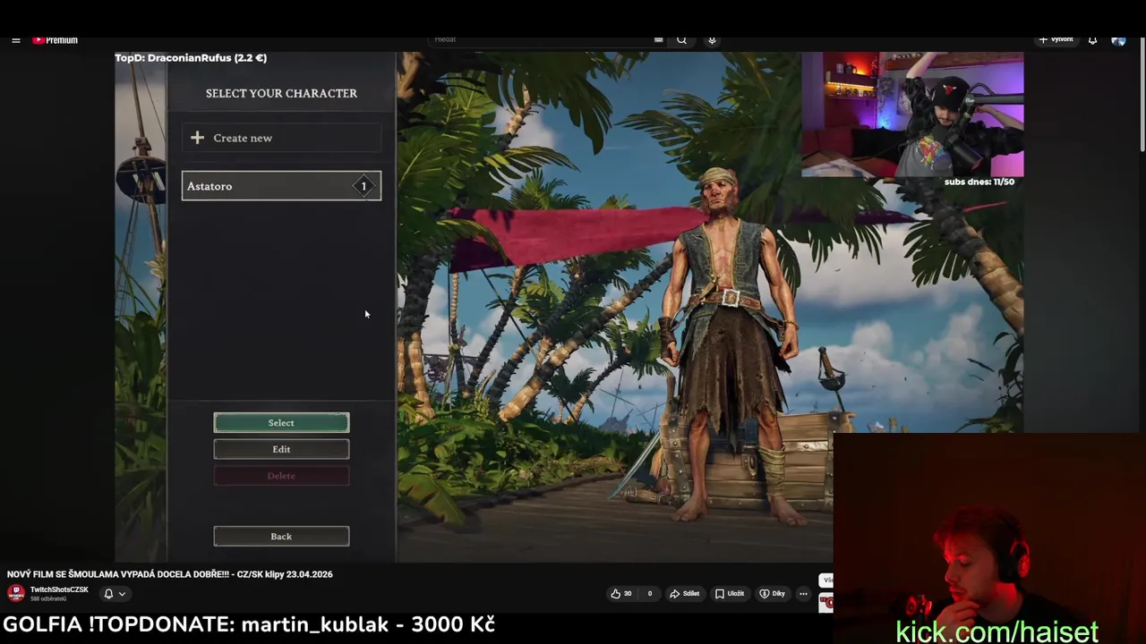Open the three-dot more actions menu
1146x644 pixels.
point(803,593)
